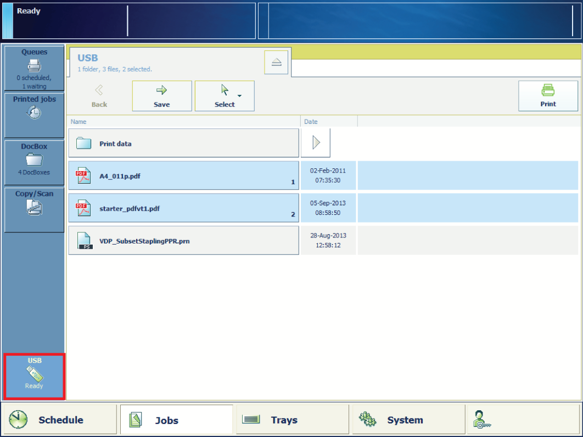This screenshot has height=437, width=583.
Task: Open the Select dropdown menu
Action: coord(225,96)
